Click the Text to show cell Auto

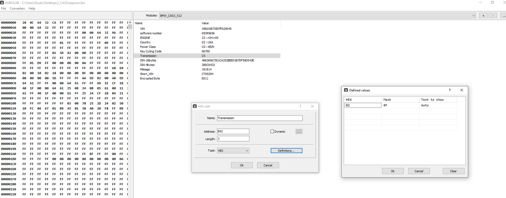point(438,105)
